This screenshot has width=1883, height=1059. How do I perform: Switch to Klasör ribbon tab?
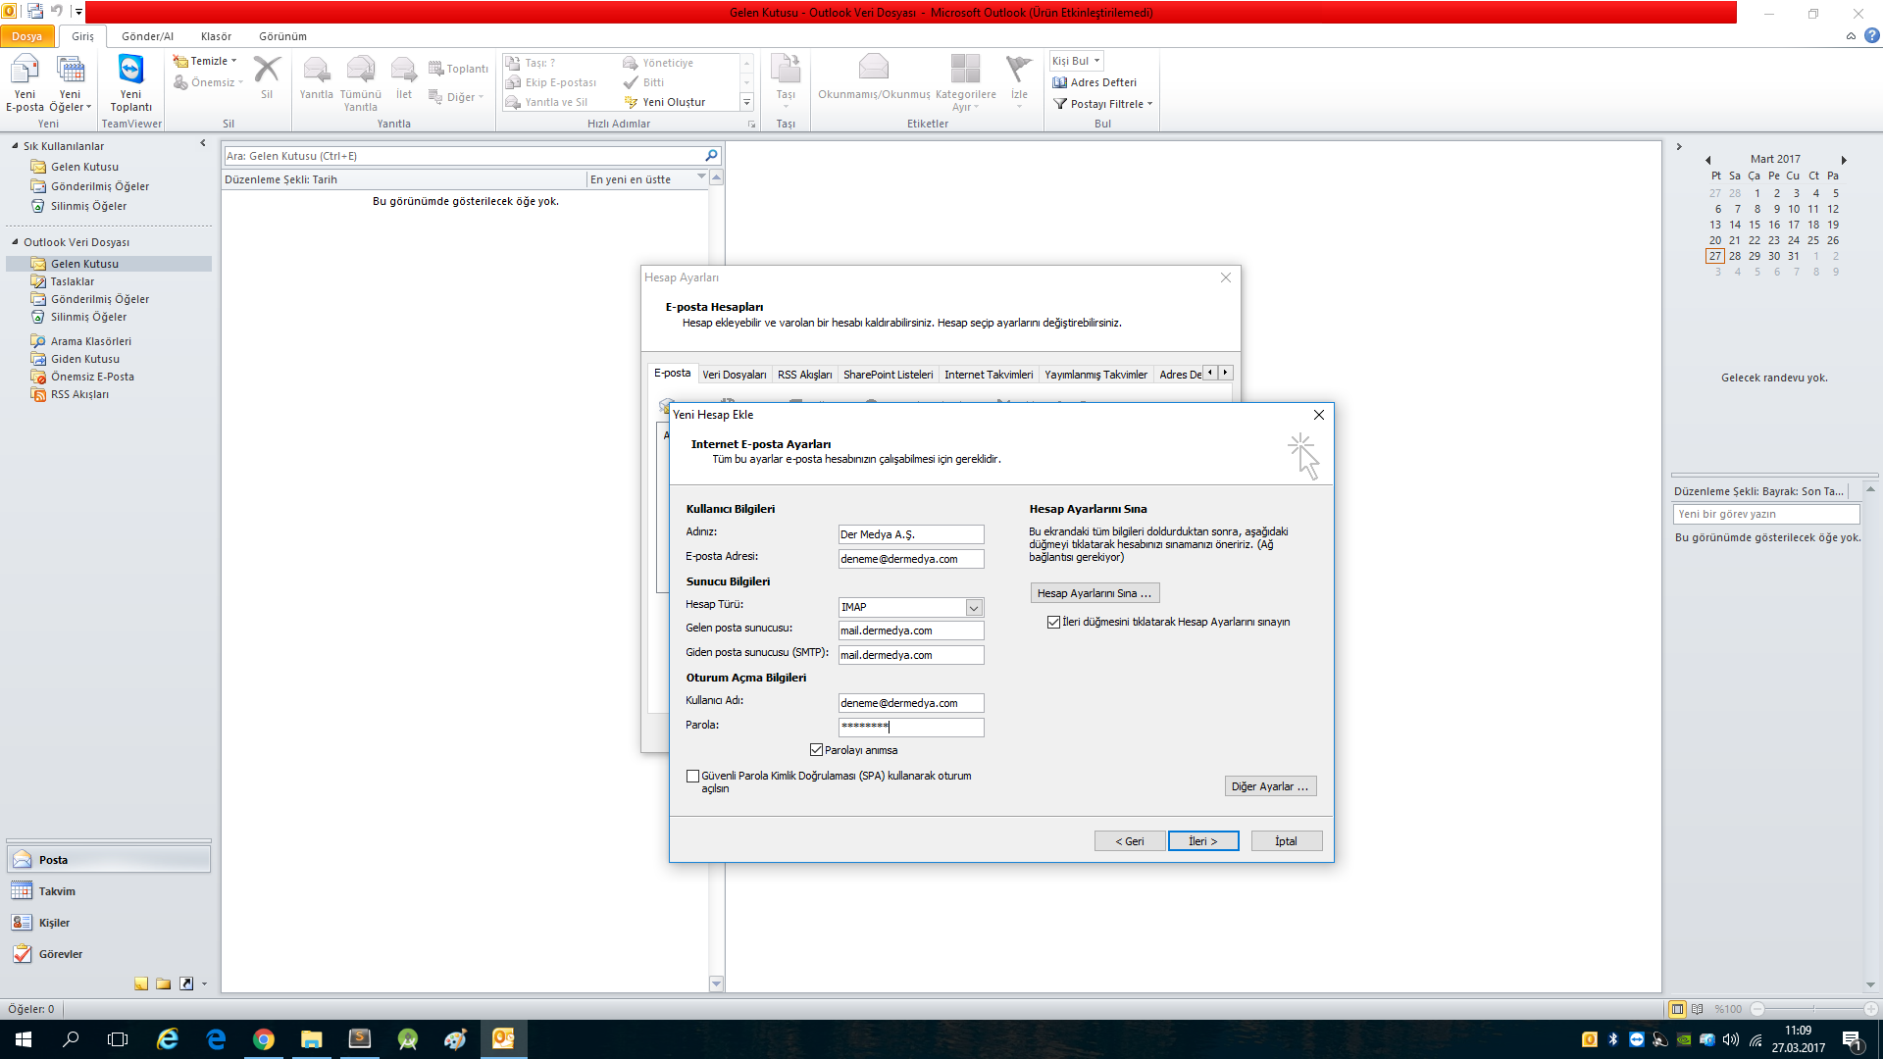(216, 36)
